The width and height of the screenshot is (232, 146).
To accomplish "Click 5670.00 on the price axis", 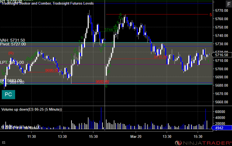I will (x=222, y=94).
